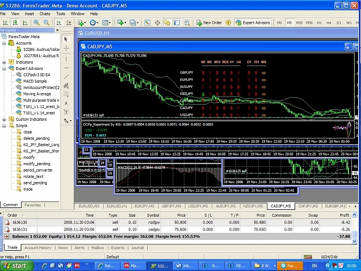Open the Tools menu
361x271 pixels.
tap(61, 14)
